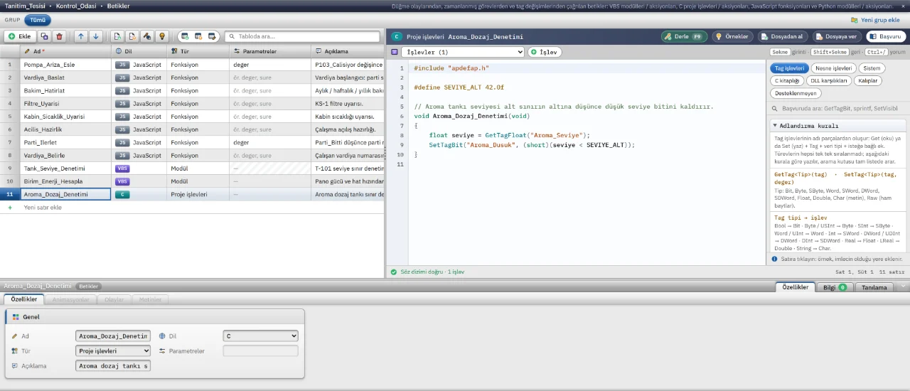910x391 pixels.
Task: Select Desteklenmeyen category chip
Action: click(x=796, y=93)
